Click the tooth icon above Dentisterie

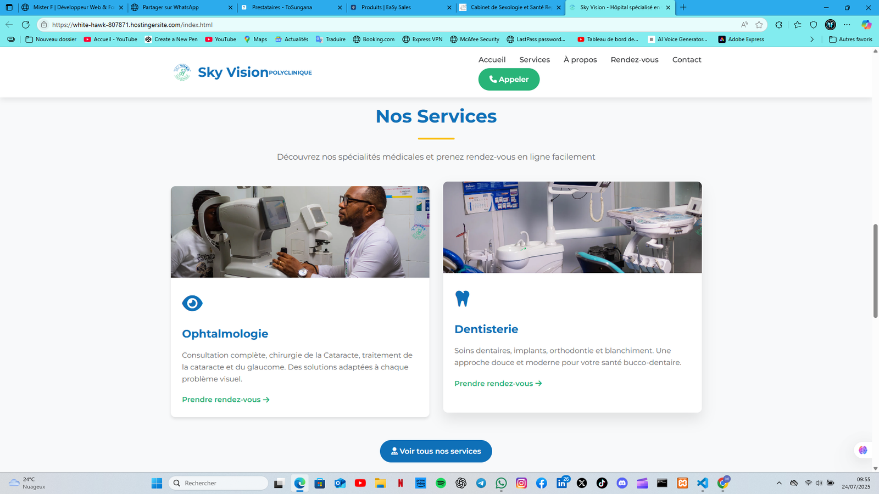pyautogui.click(x=462, y=298)
